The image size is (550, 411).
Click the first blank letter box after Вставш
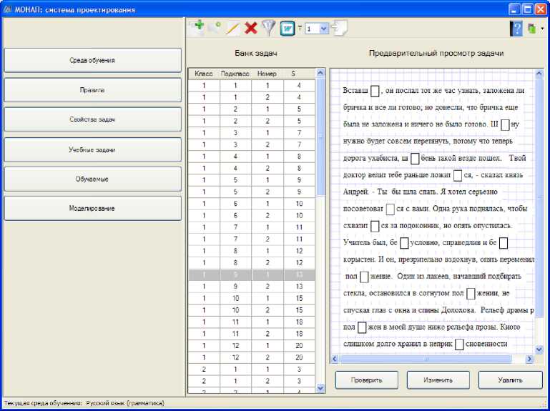[x=375, y=91]
